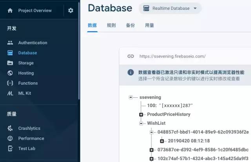The height and width of the screenshot is (162, 251).
Task: Click the 选择一个所含记录数较少的键 hint text
Action: tap(189, 78)
